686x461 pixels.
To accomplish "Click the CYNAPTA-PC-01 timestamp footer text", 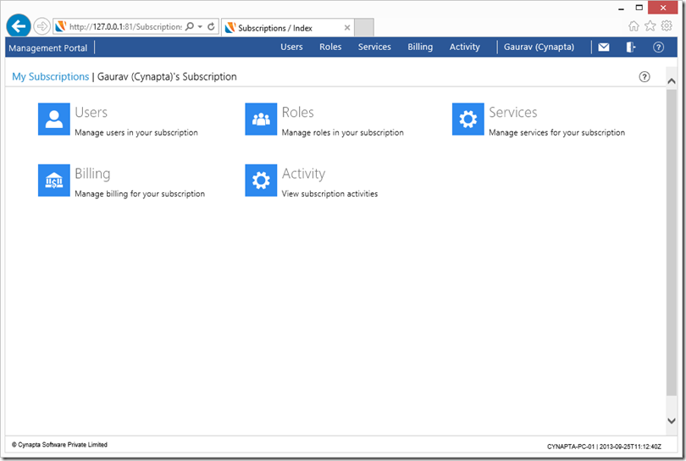I will 604,447.
